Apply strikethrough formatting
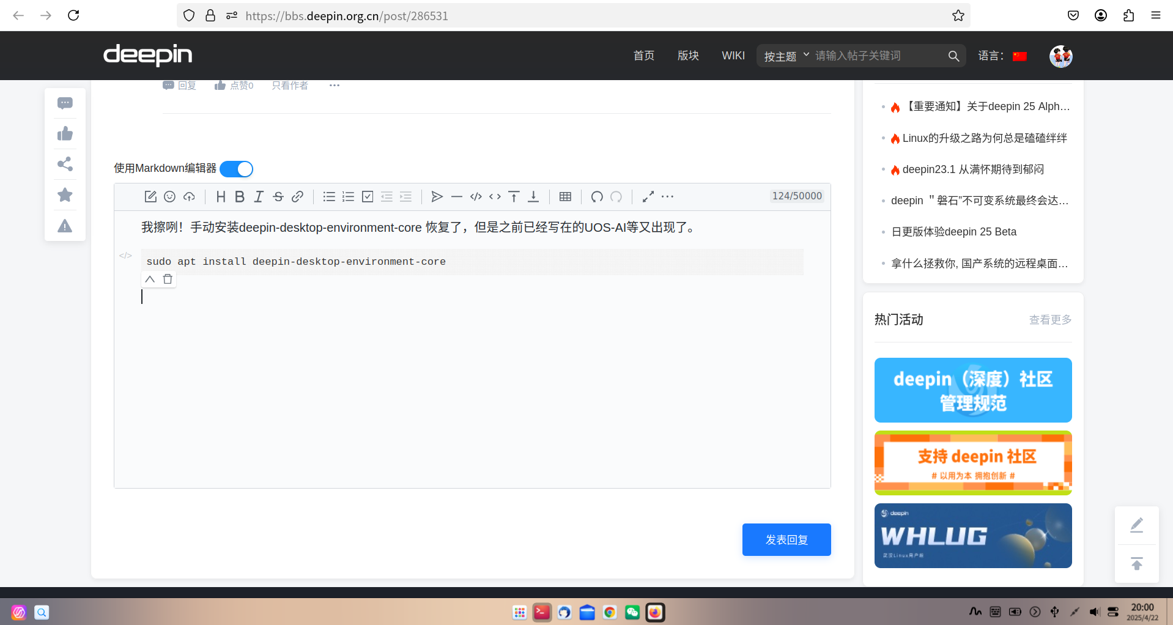Viewport: 1173px width, 625px height. tap(278, 196)
